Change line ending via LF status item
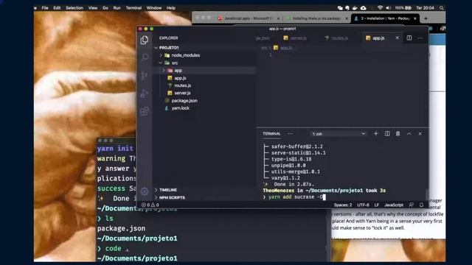 [377, 205]
